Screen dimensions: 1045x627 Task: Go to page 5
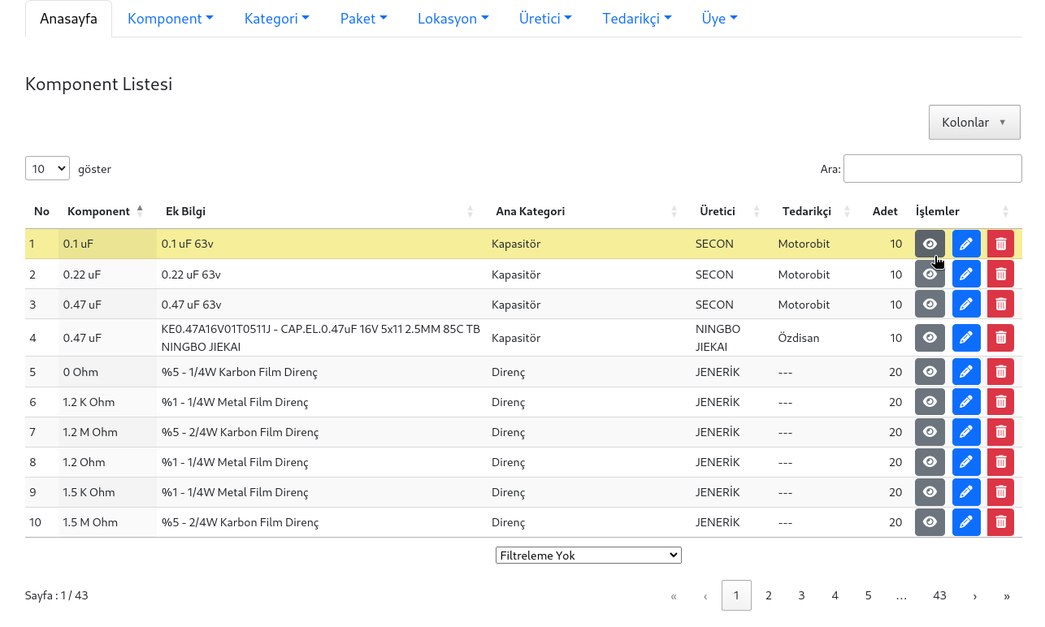click(x=868, y=595)
